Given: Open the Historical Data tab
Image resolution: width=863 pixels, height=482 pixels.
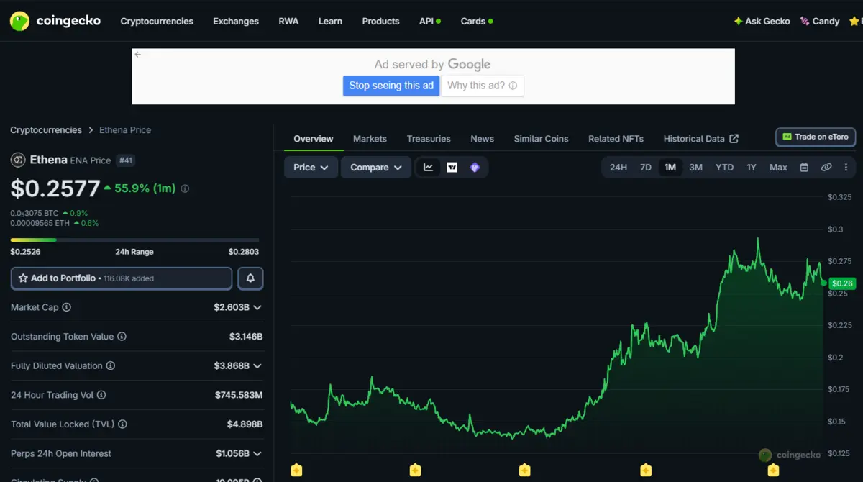Looking at the screenshot, I should [x=700, y=139].
